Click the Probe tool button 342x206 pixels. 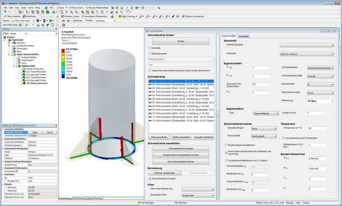(78, 21)
